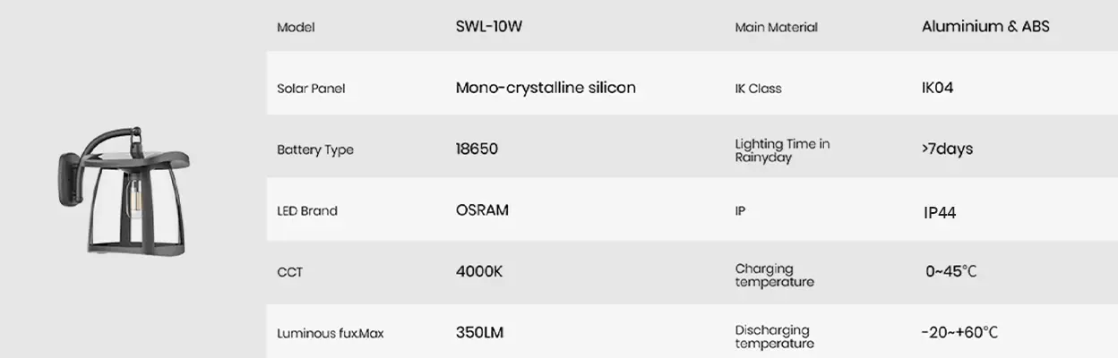Click the Solar Panel label
The height and width of the screenshot is (358, 1118).
pyautogui.click(x=311, y=89)
